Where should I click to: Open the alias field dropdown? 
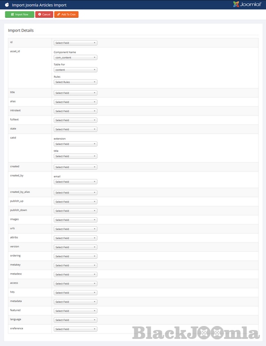click(75, 102)
